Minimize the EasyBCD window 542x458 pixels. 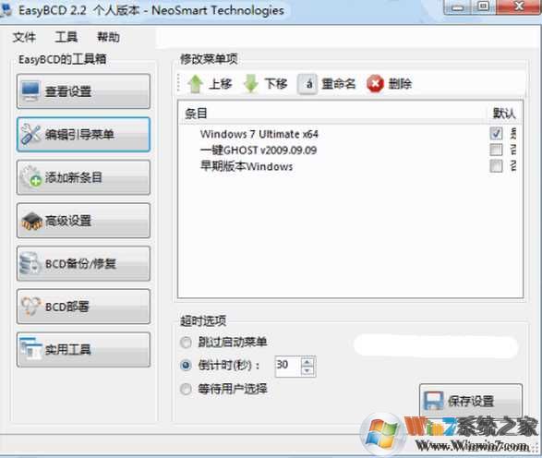pos(457,6)
